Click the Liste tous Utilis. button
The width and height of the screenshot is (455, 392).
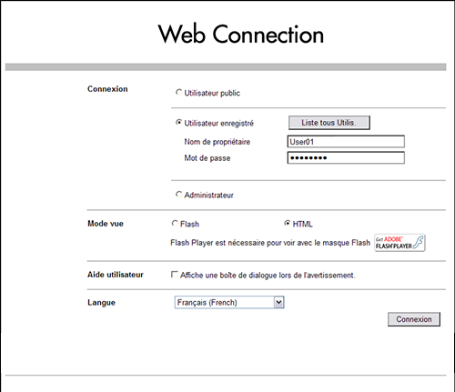329,123
